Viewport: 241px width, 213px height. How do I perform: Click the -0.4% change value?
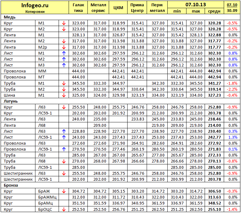pos(232,95)
